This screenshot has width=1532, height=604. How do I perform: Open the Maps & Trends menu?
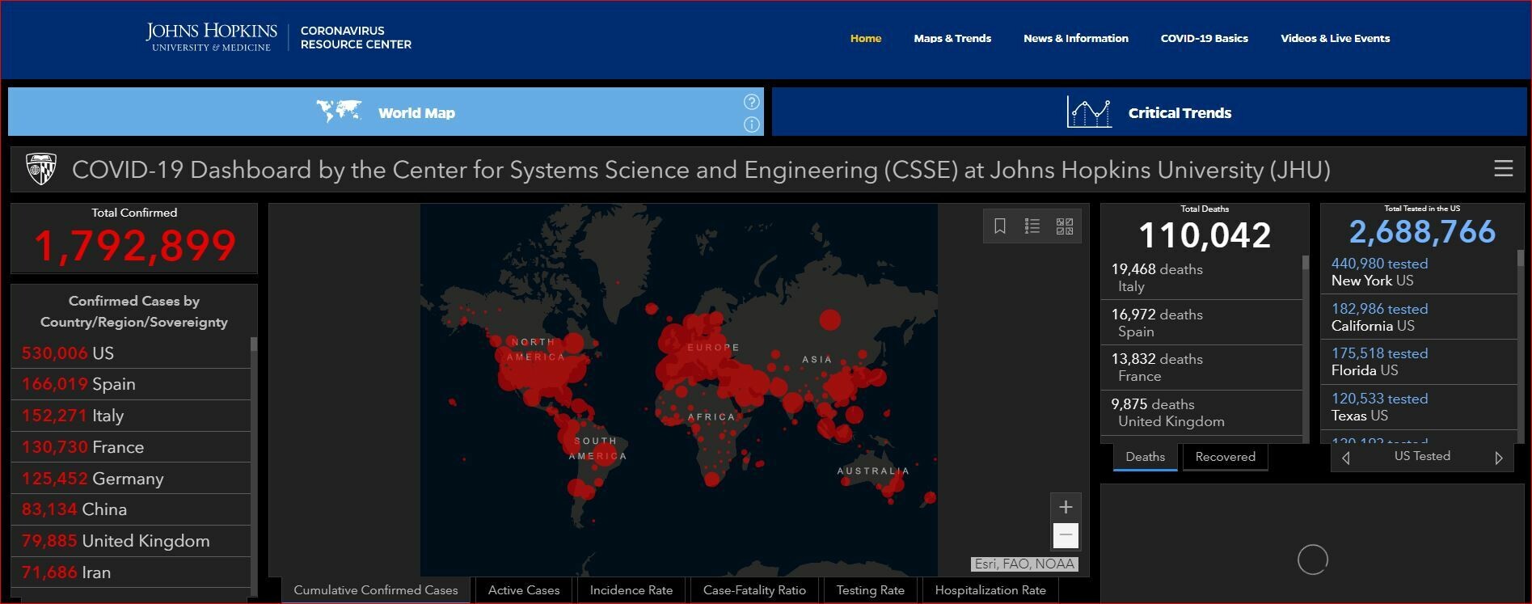(952, 38)
